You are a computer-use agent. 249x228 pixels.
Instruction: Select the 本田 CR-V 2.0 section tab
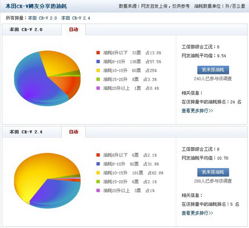pyautogui.click(x=32, y=29)
